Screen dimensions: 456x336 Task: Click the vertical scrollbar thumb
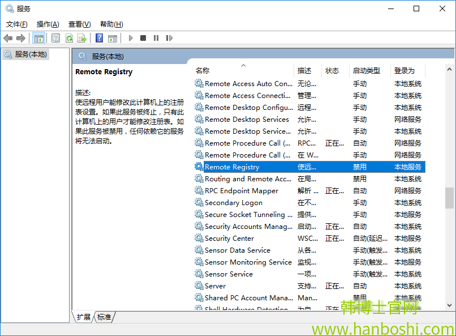click(x=449, y=198)
